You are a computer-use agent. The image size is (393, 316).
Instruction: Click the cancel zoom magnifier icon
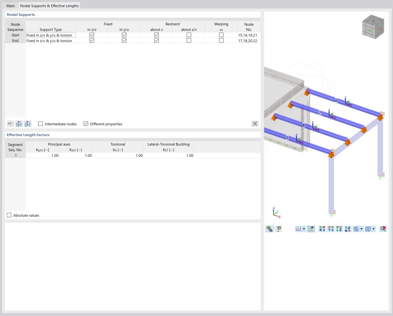coord(383,229)
